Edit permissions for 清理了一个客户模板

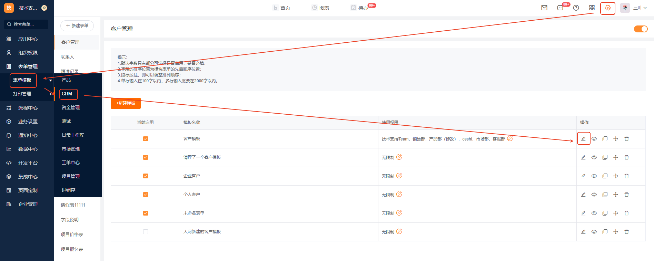399,157
